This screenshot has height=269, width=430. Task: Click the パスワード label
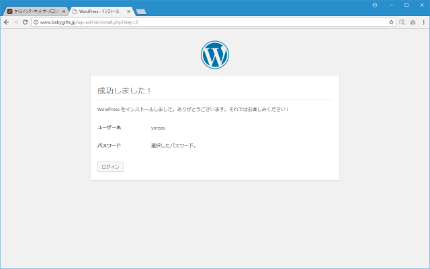[x=109, y=145]
